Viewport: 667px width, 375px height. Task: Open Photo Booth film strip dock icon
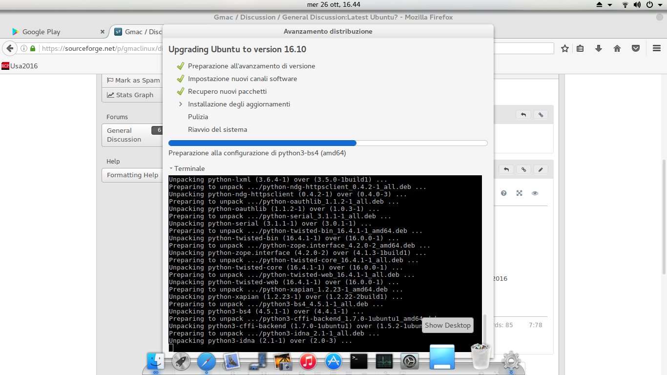click(x=257, y=362)
